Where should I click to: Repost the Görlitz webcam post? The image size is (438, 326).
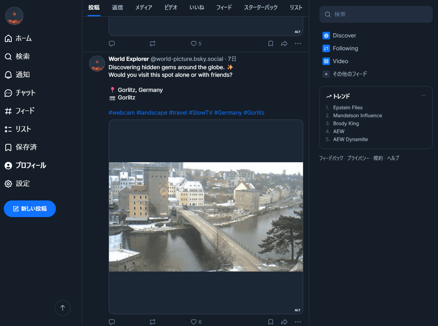pos(153,322)
